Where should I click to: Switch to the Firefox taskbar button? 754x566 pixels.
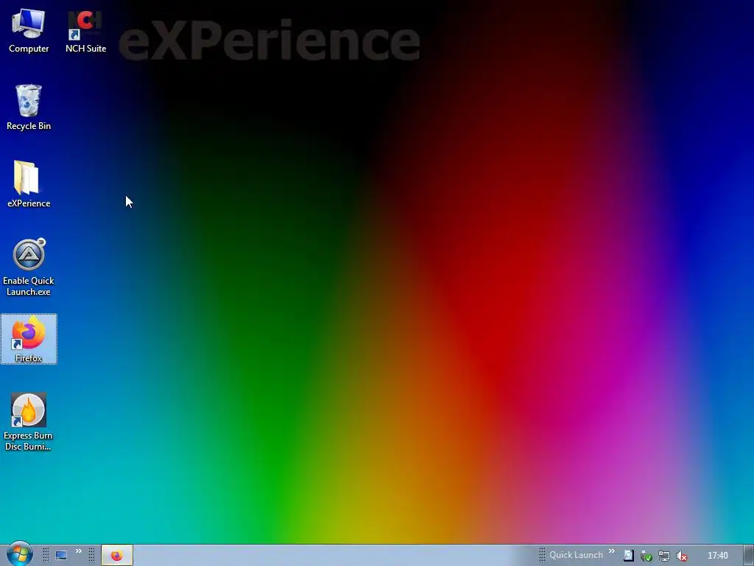pyautogui.click(x=117, y=556)
